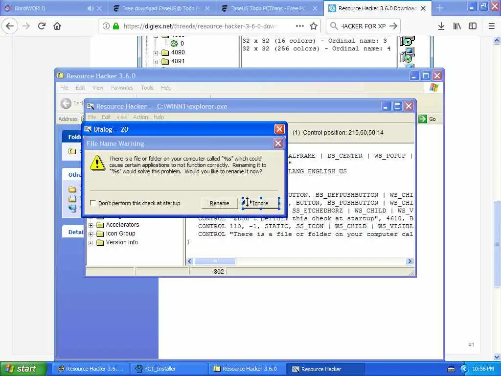The height and width of the screenshot is (376, 501).
Task: Switch to PCT_Installer taskbar item
Action: pyautogui.click(x=169, y=369)
